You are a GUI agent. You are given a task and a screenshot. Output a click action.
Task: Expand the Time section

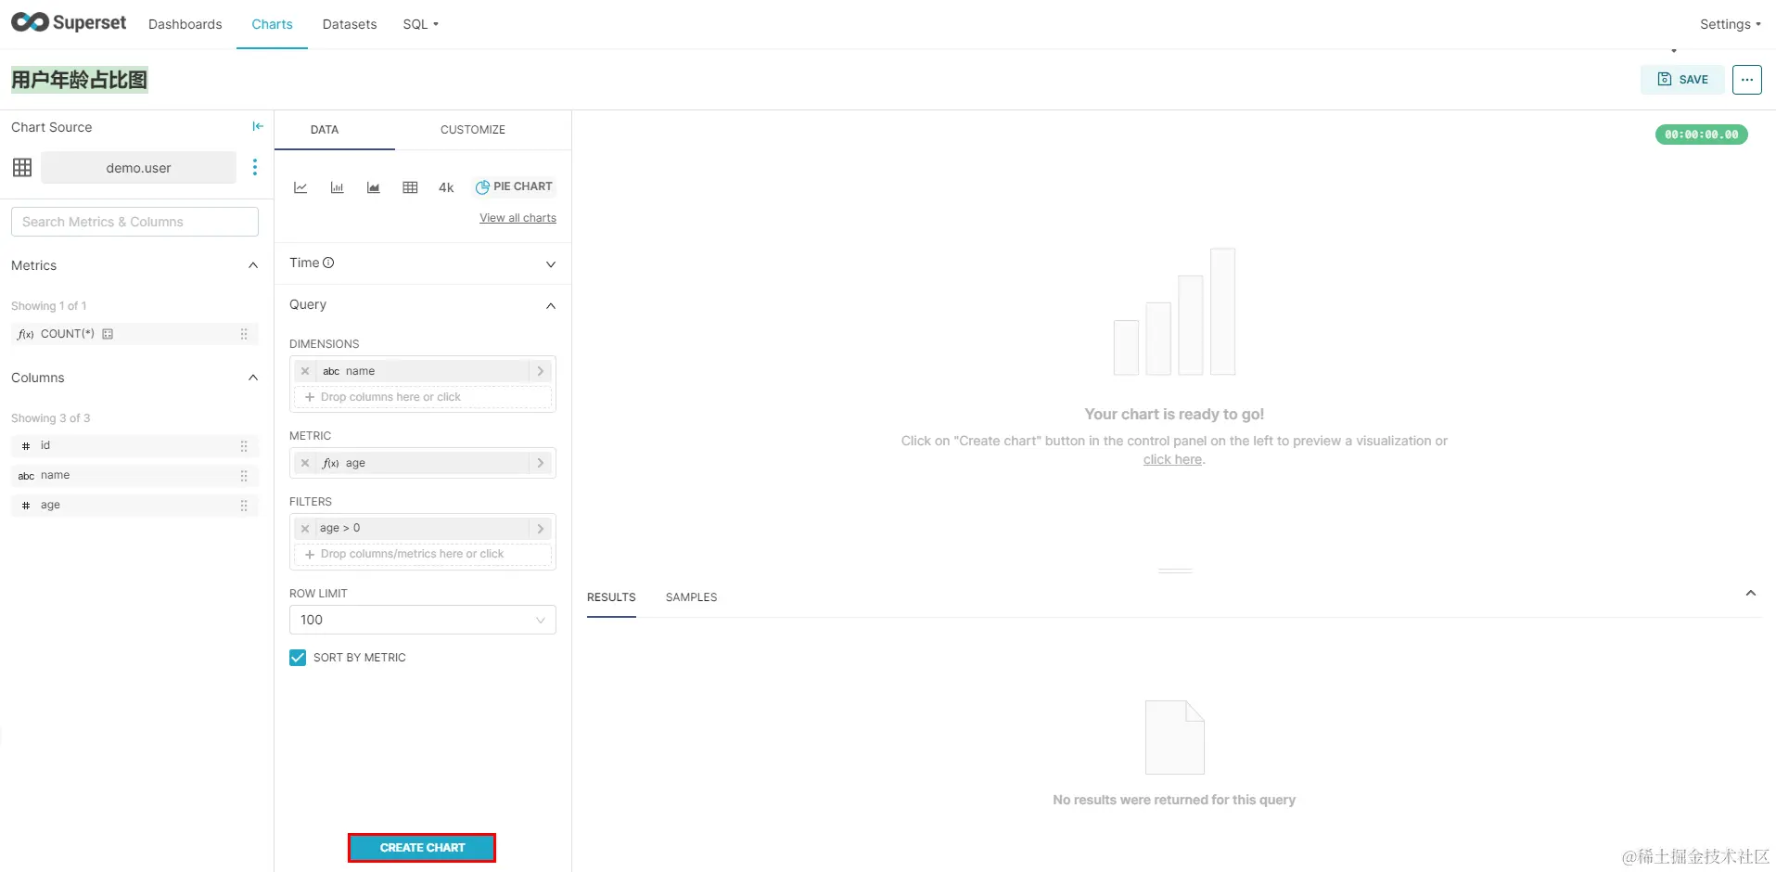pyautogui.click(x=551, y=264)
